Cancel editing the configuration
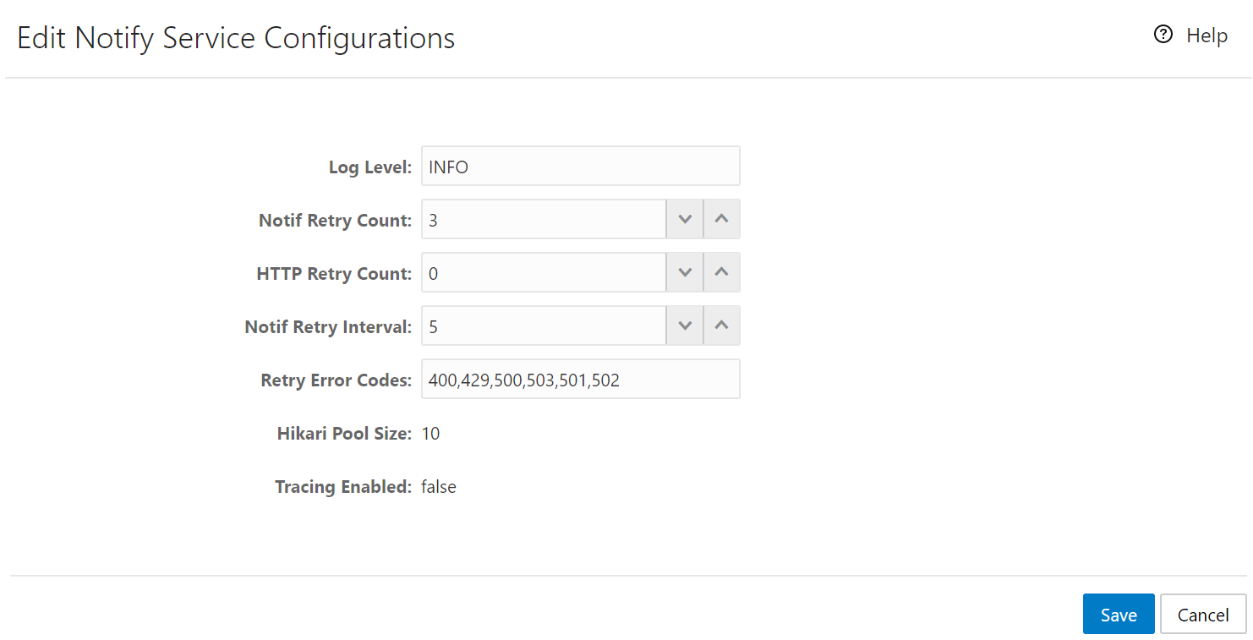Viewport: 1253px width, 640px height. pyautogui.click(x=1203, y=615)
